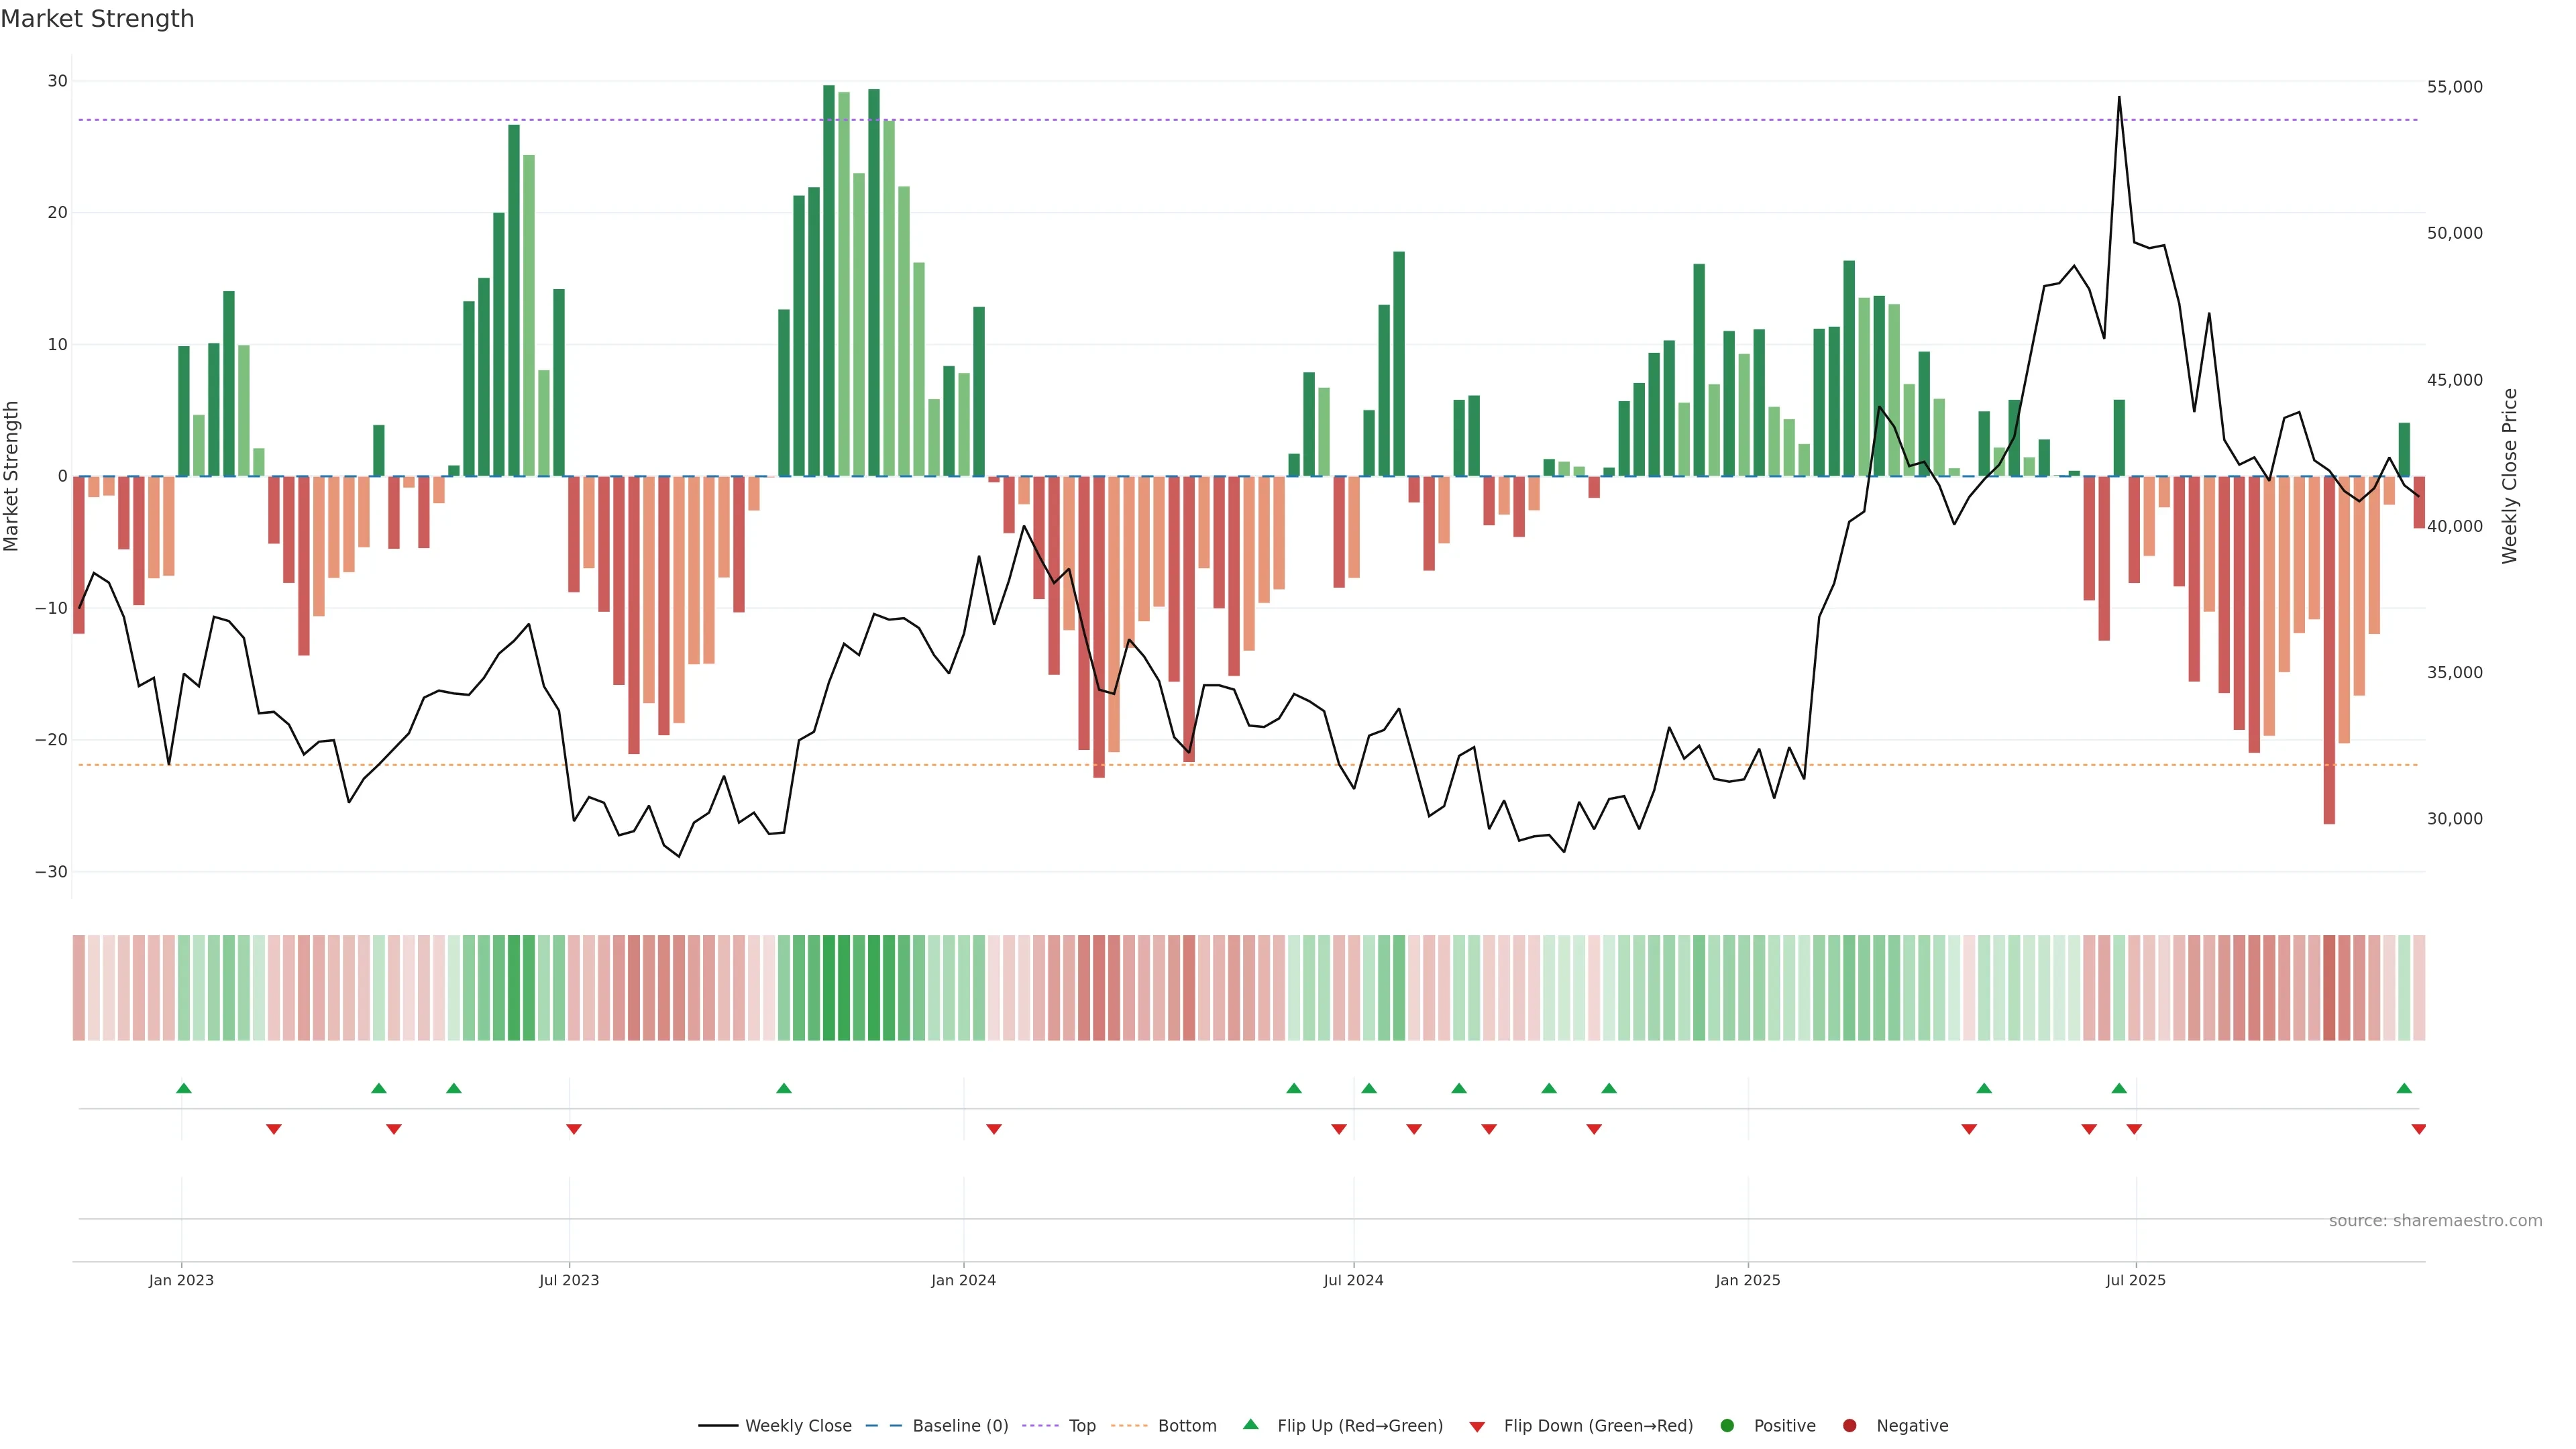Viewport: 2576px width, 1449px height.
Task: Click the Market Strength chart title
Action: click(97, 19)
